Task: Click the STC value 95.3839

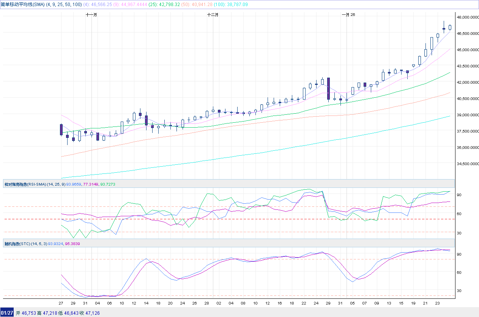Action: pyautogui.click(x=72, y=244)
